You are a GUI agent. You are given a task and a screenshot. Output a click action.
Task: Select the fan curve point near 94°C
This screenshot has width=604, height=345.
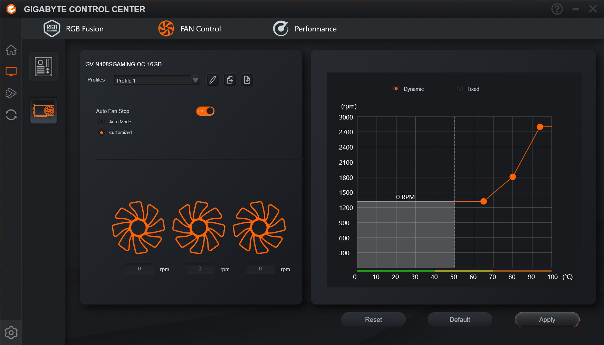(x=540, y=127)
